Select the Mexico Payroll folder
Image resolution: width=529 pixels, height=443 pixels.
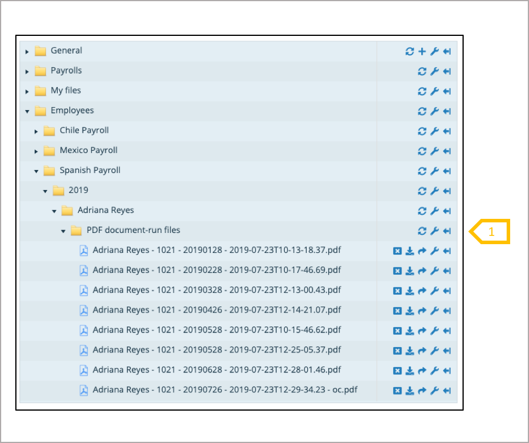[88, 151]
